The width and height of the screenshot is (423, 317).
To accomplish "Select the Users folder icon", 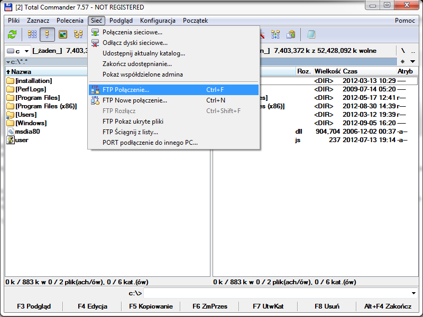I will click(x=10, y=115).
